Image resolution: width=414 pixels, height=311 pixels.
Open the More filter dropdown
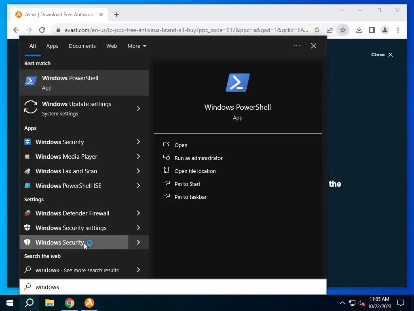137,46
